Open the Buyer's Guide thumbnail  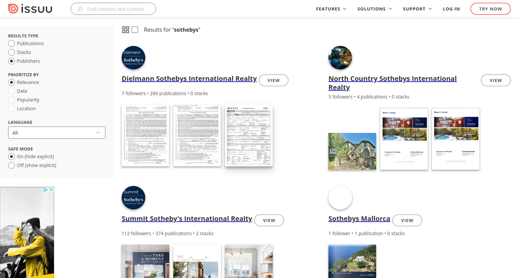click(x=455, y=139)
